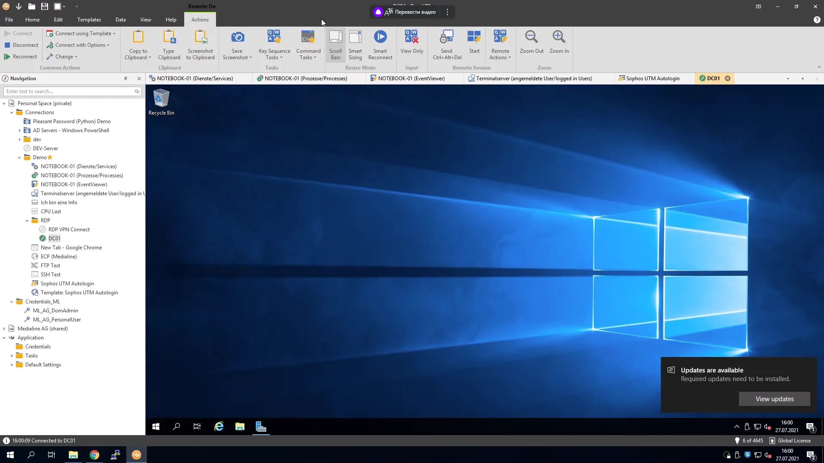Open Key Sequence Tasks

point(274,45)
